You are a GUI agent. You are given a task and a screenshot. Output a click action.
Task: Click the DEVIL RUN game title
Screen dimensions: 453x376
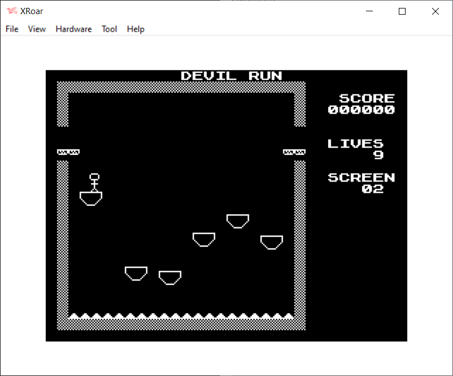(232, 76)
